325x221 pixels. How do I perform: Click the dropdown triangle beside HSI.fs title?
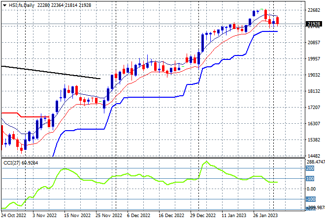(5, 5)
